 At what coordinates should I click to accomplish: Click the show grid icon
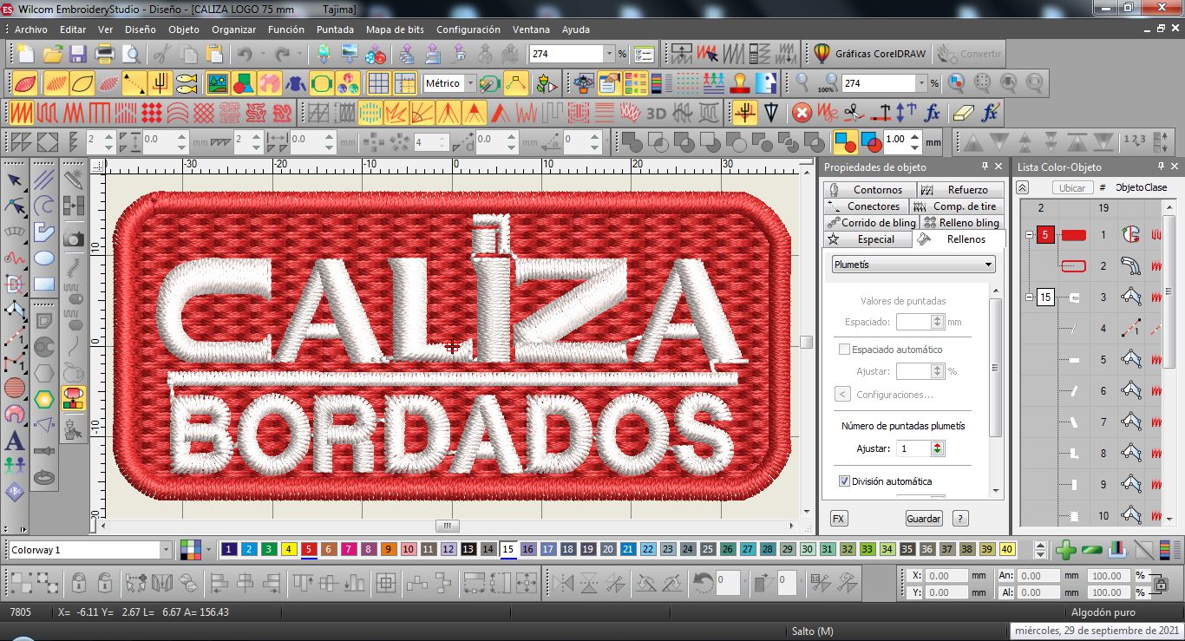pos(377,83)
